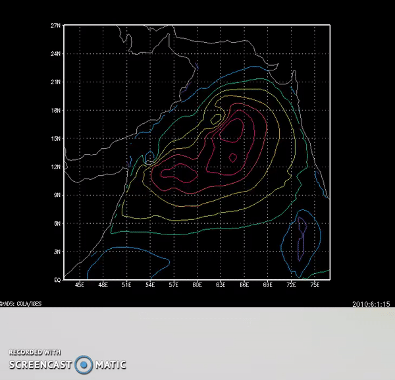This screenshot has height=380, width=395.
Task: Click the small magenta closed contour near 12N 65E
Action: [x=233, y=157]
